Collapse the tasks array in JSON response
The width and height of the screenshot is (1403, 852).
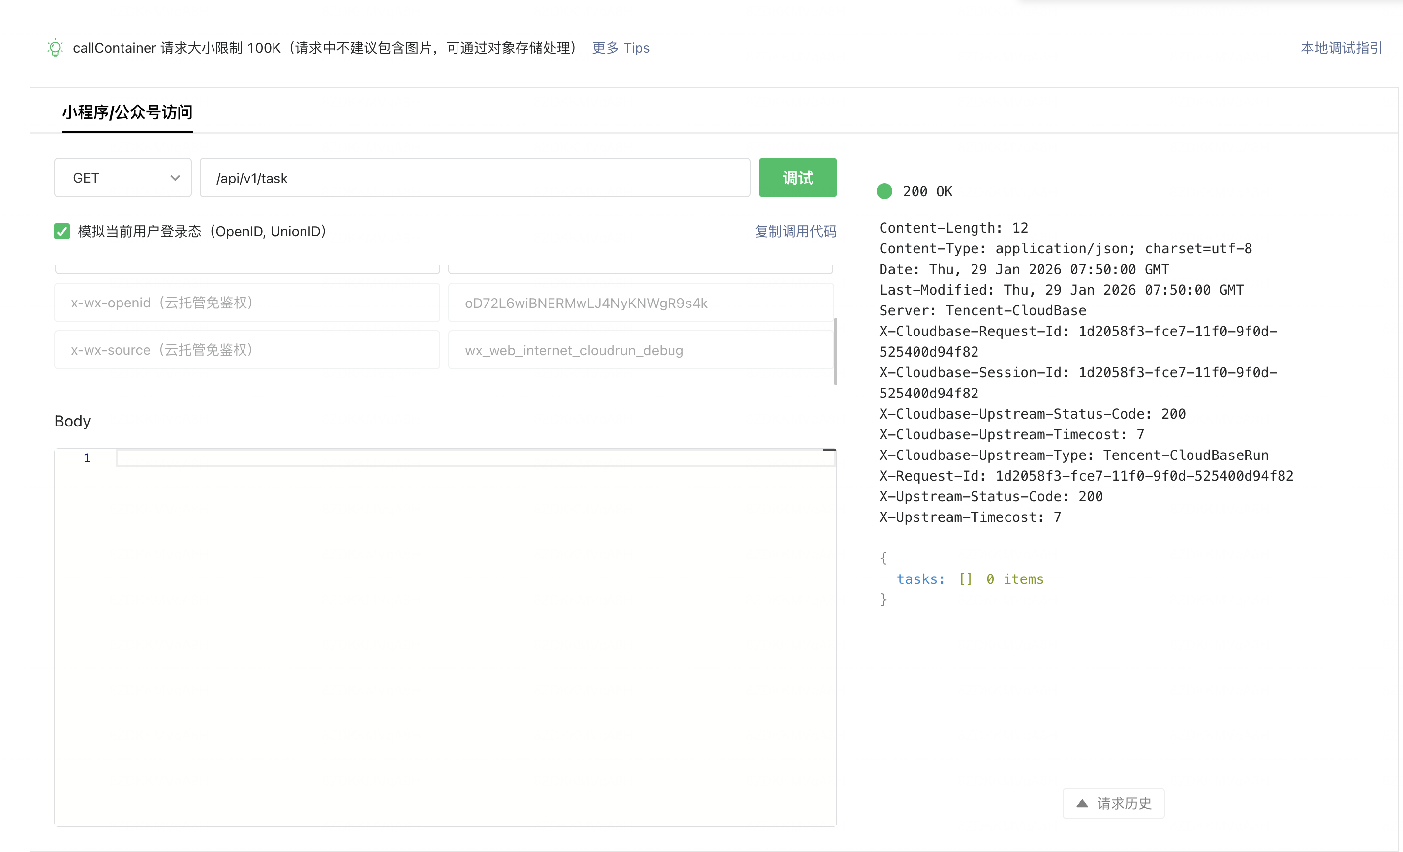(x=965, y=579)
